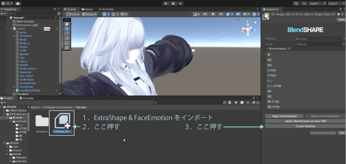Select the Project tab

click(x=7, y=98)
